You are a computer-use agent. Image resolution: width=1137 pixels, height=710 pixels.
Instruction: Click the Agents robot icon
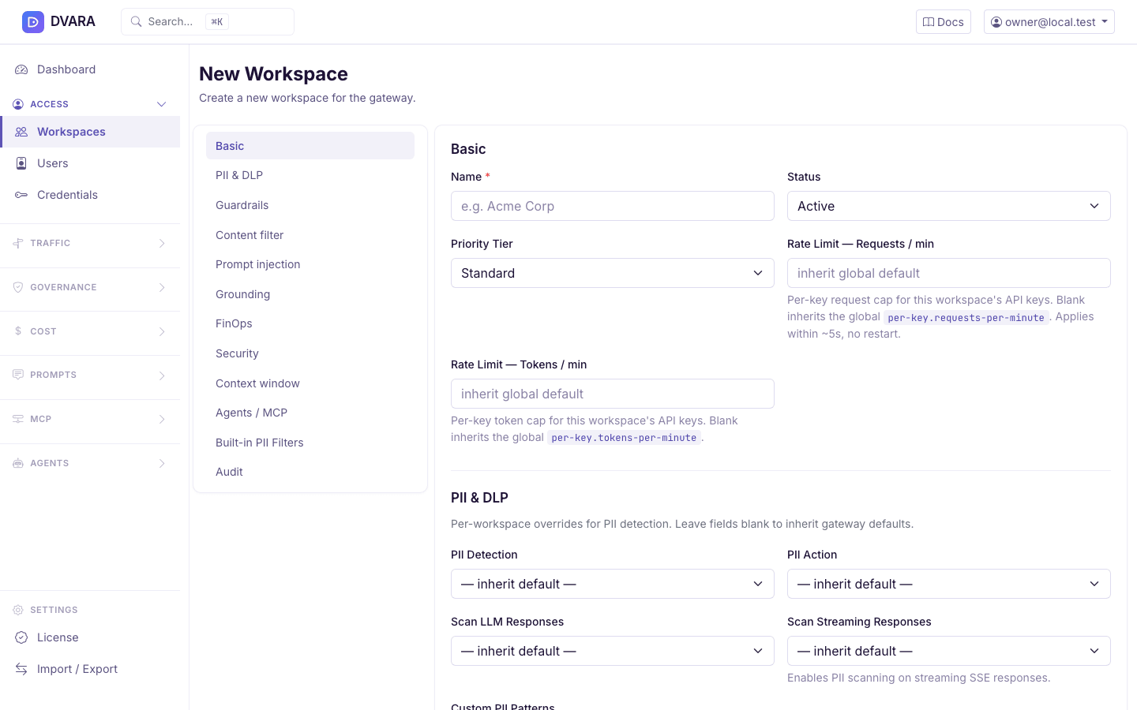(18, 463)
